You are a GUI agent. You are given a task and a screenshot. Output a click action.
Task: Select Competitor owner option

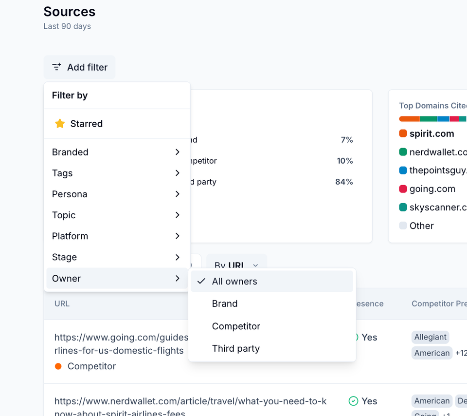[236, 326]
